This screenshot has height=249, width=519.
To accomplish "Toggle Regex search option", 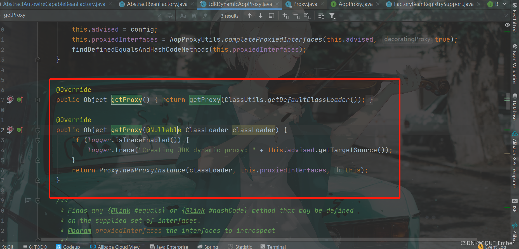I will pyautogui.click(x=205, y=16).
